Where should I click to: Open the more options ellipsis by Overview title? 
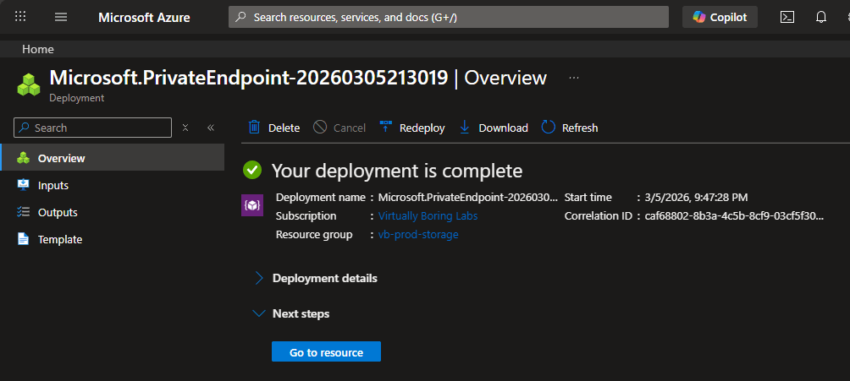click(574, 78)
